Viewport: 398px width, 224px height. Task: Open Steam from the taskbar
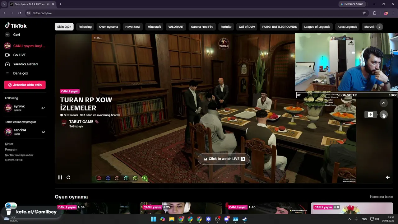[x=245, y=219]
